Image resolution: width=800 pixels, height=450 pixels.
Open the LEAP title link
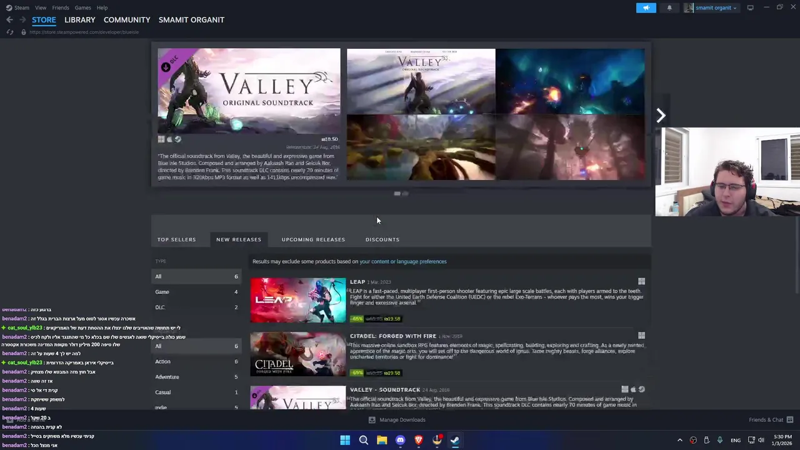tap(357, 282)
